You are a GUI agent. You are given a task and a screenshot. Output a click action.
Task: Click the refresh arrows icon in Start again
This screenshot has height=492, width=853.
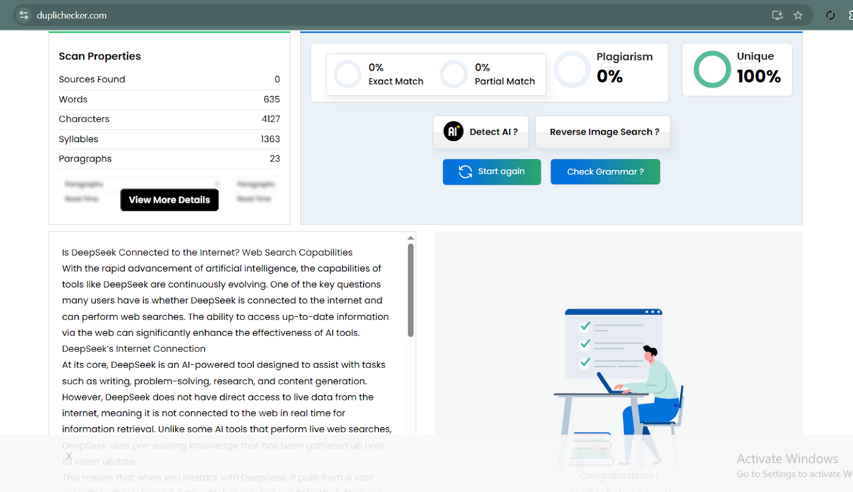(465, 171)
